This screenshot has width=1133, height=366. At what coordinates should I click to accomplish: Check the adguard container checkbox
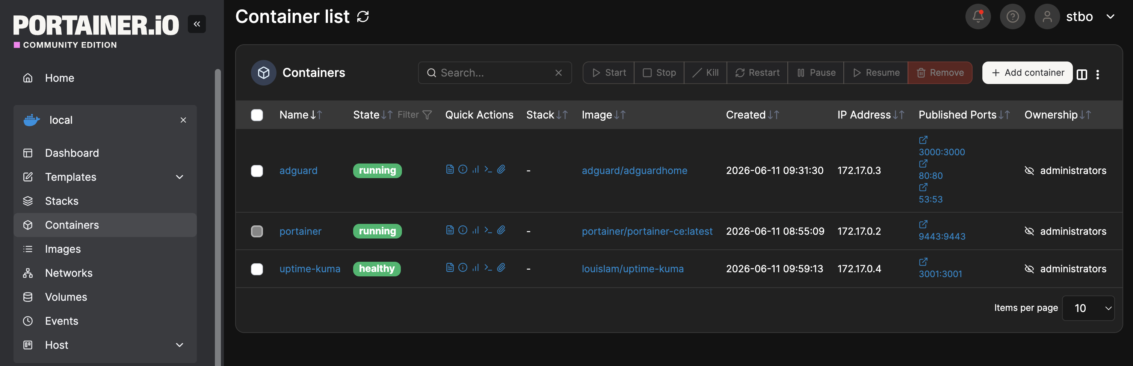coord(257,171)
